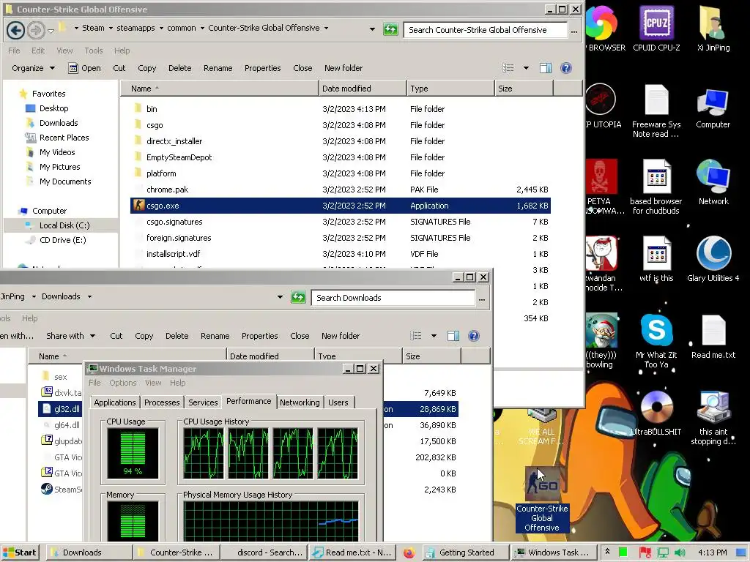Open Options menu in Task Manager
750x562 pixels.
pos(122,383)
